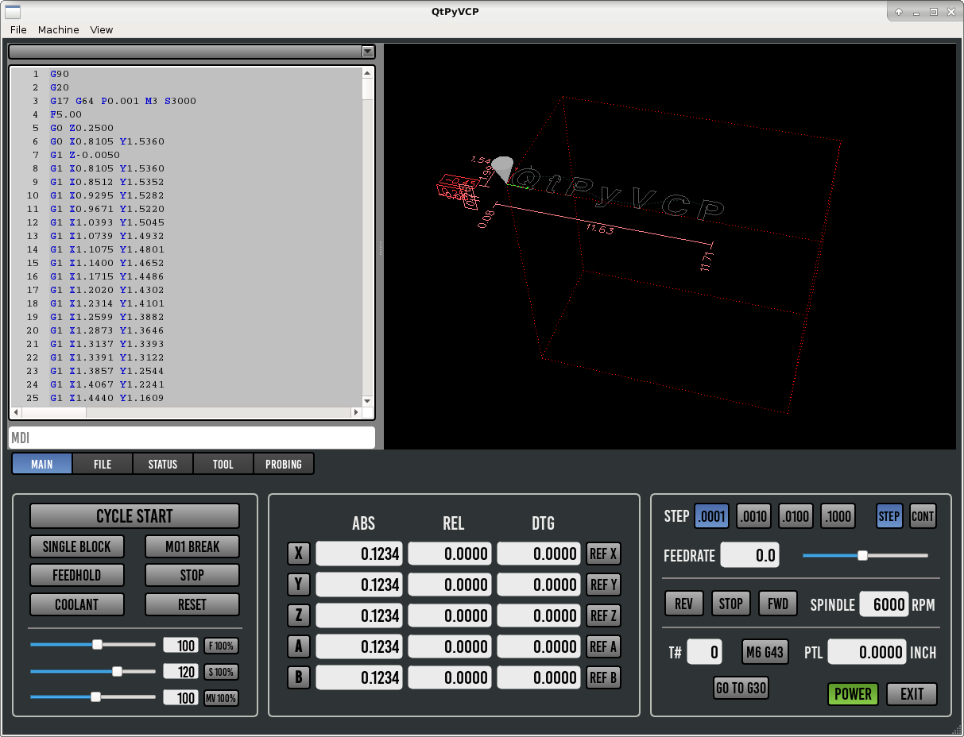Switch to the STATUS tab
Image resolution: width=964 pixels, height=737 pixels.
pos(163,464)
